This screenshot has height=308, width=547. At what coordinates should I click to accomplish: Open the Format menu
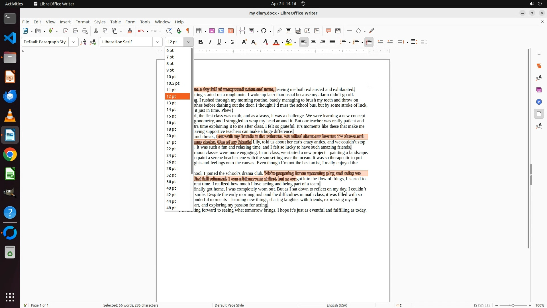click(82, 22)
